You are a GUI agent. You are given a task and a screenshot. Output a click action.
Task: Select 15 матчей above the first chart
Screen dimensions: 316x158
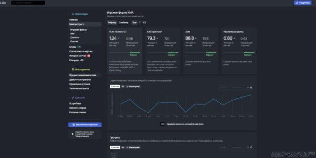pos(115,86)
